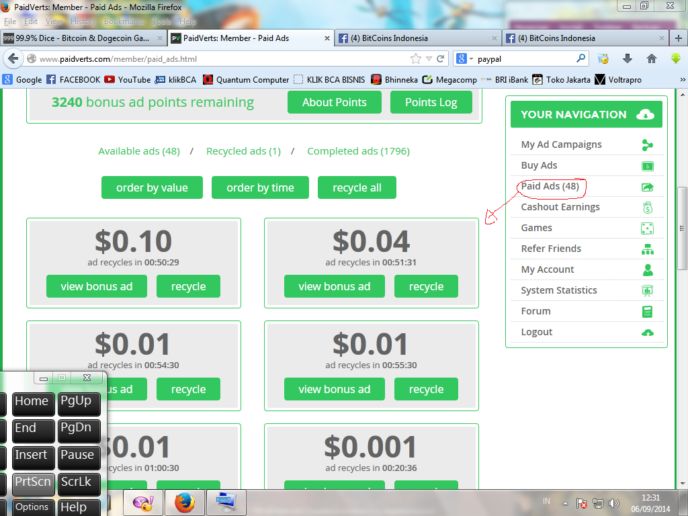The height and width of the screenshot is (516, 688).
Task: Reload the page using refresh icon
Action: click(x=441, y=58)
